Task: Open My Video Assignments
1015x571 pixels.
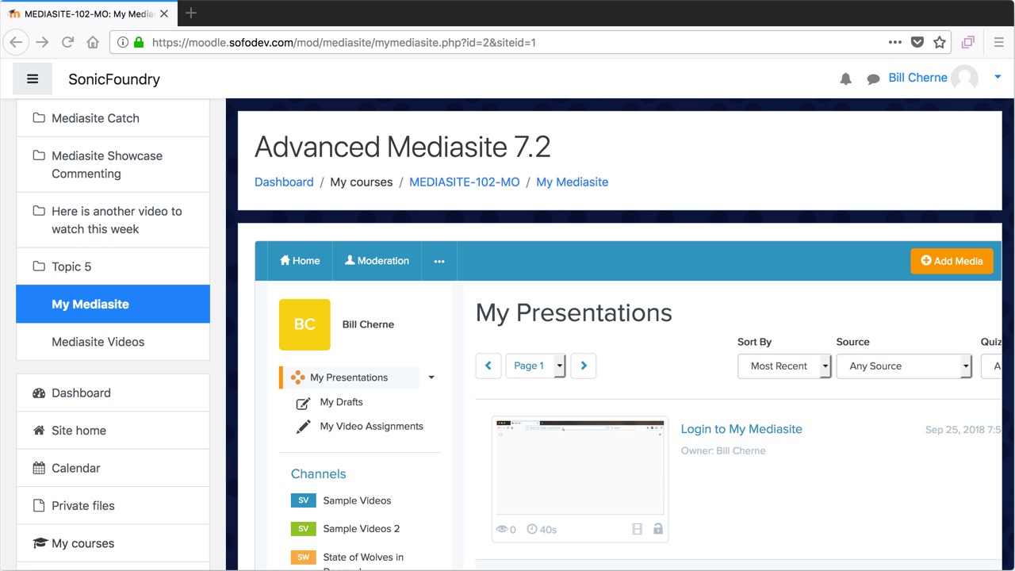Action: (x=371, y=427)
